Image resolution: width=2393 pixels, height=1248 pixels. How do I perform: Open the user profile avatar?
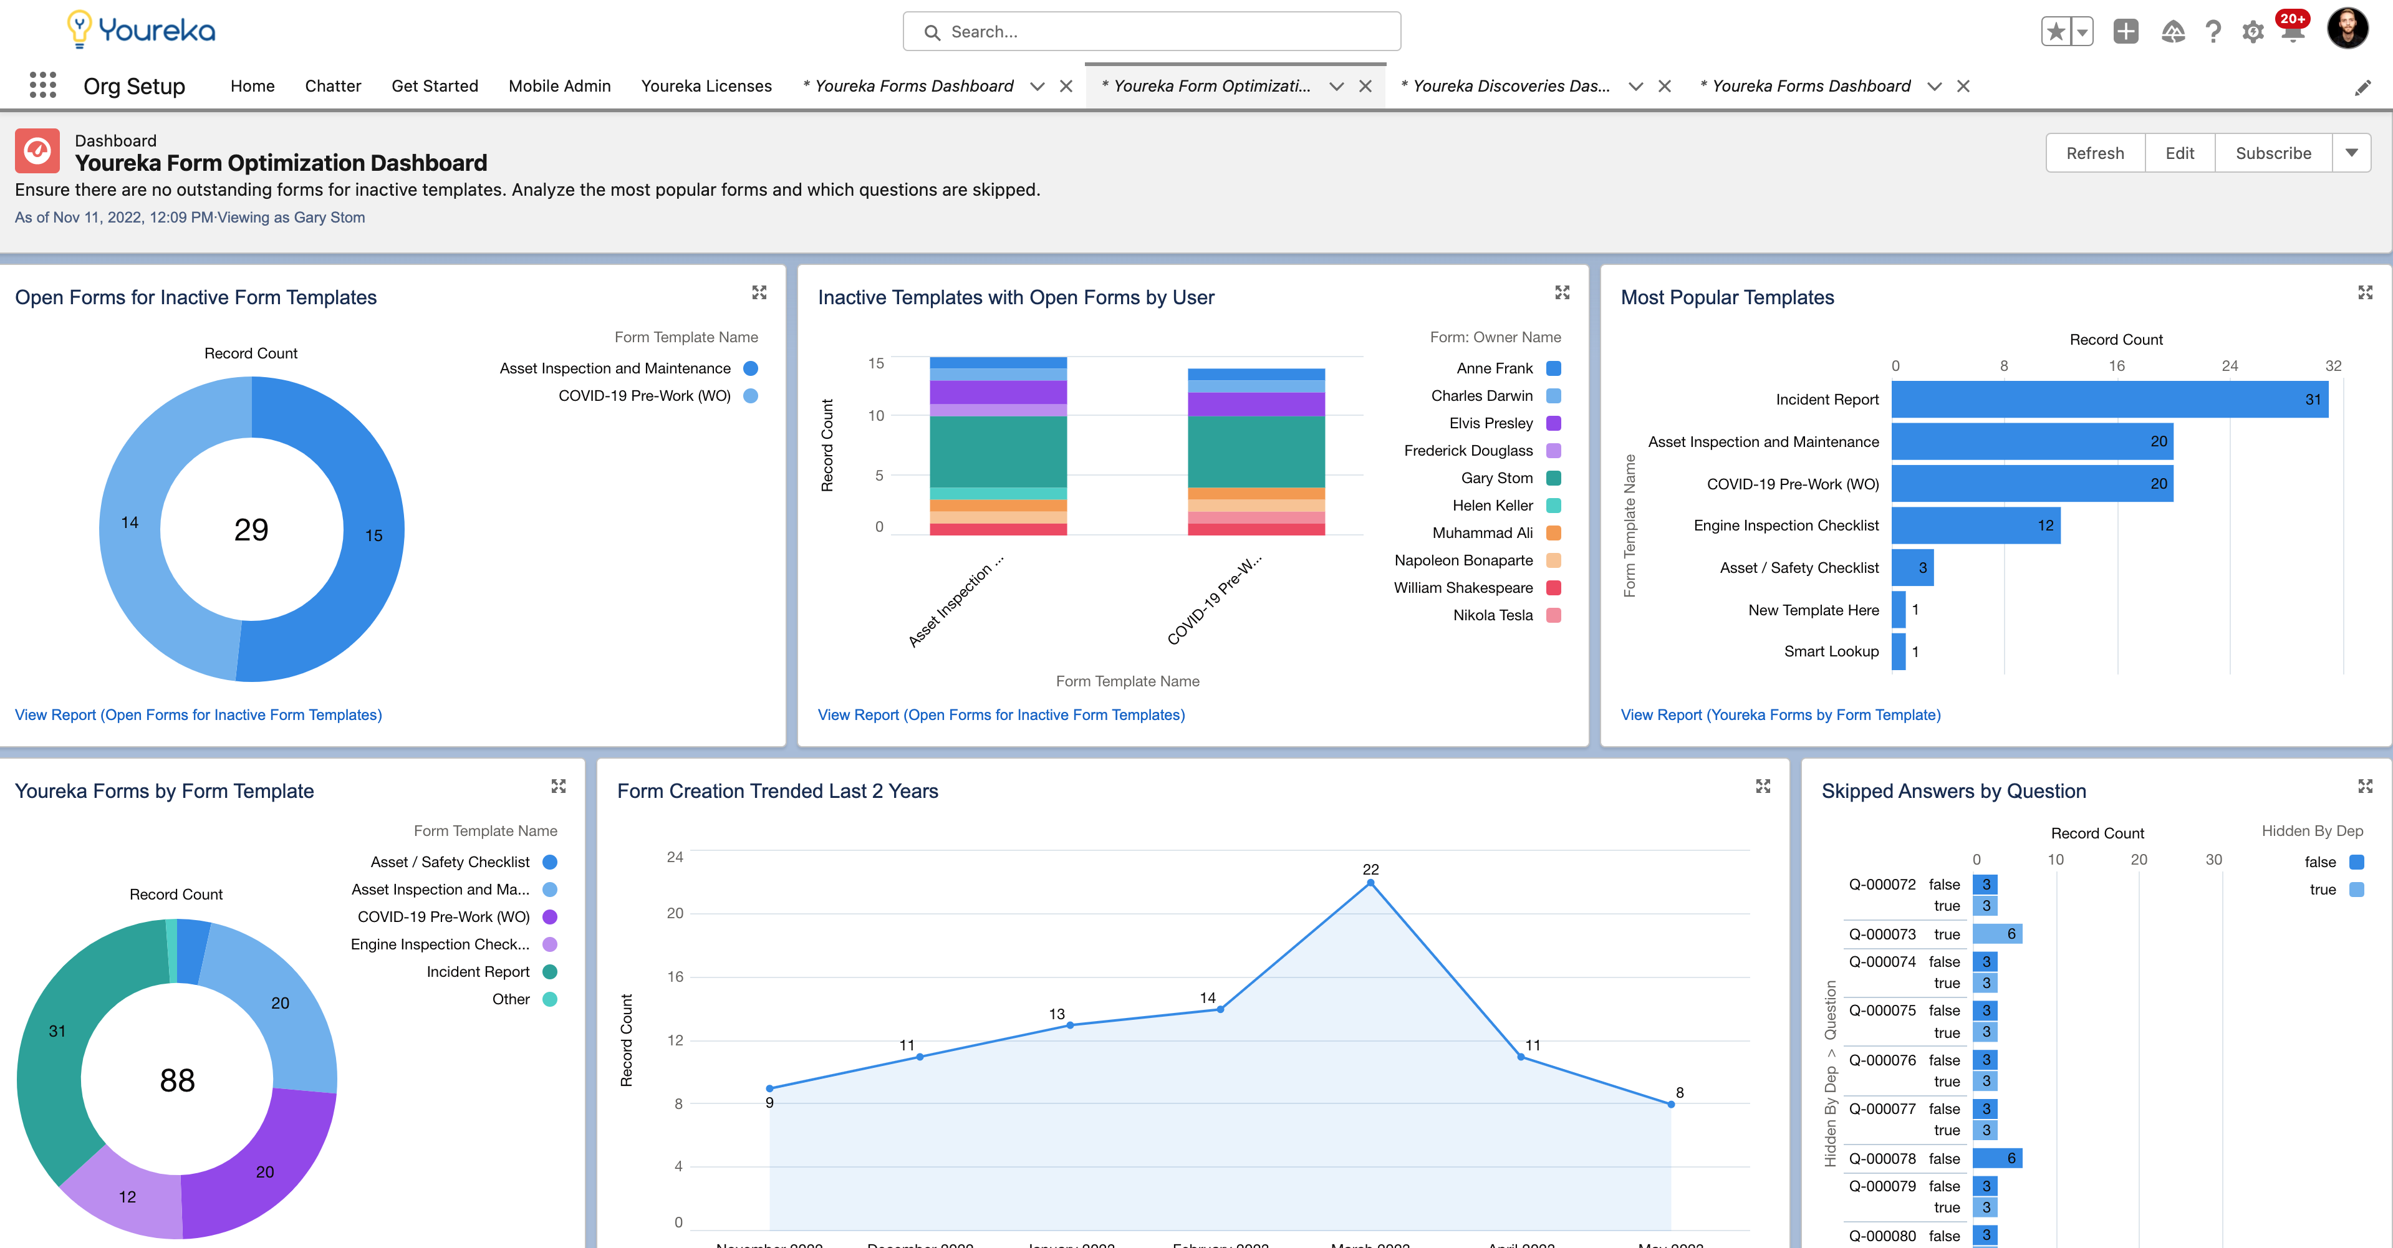click(2347, 29)
